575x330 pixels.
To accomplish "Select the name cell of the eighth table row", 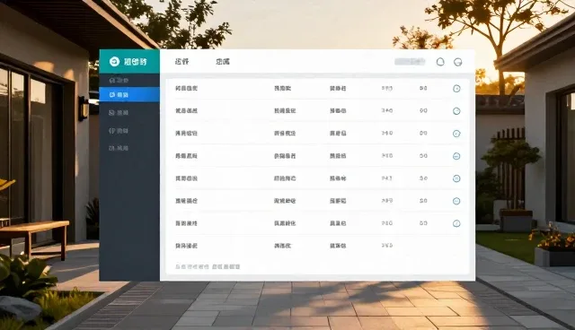I will click(186, 246).
